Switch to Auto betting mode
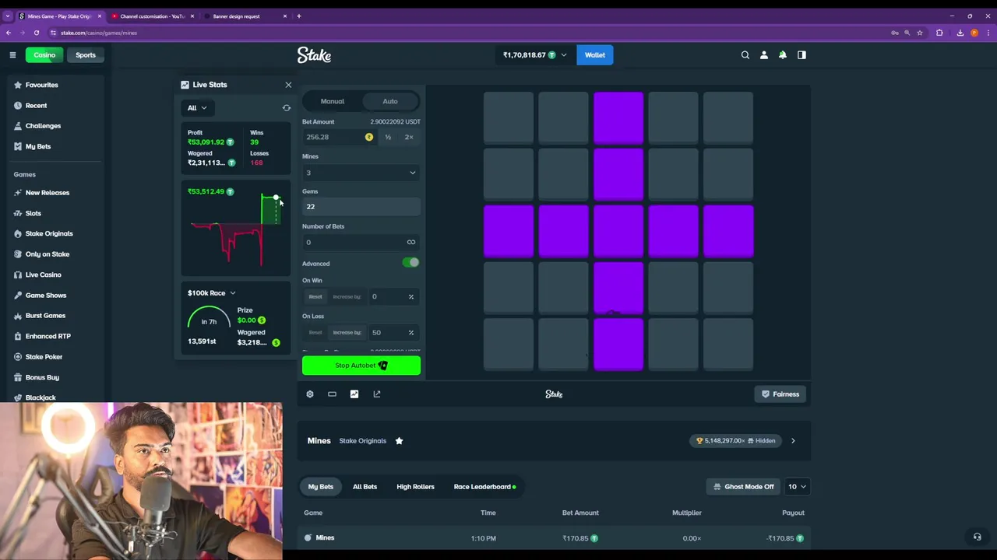The height and width of the screenshot is (560, 997). click(390, 101)
